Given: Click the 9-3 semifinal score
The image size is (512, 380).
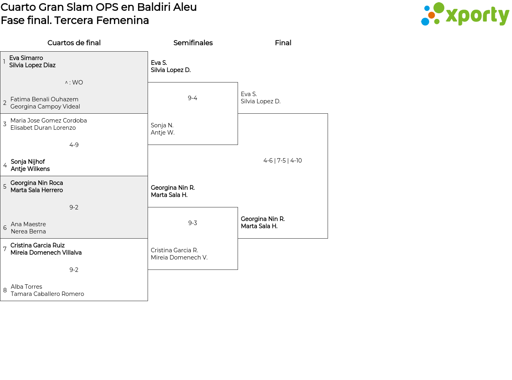Looking at the screenshot, I should pyautogui.click(x=192, y=223).
